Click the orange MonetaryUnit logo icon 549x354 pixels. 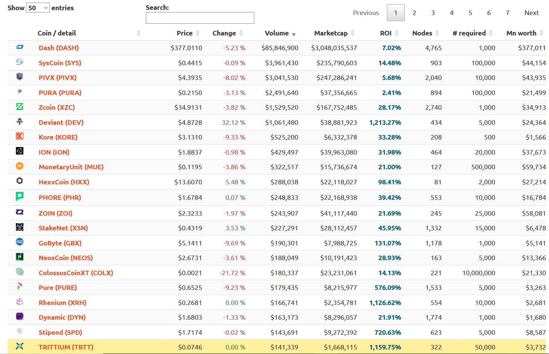[x=20, y=166]
